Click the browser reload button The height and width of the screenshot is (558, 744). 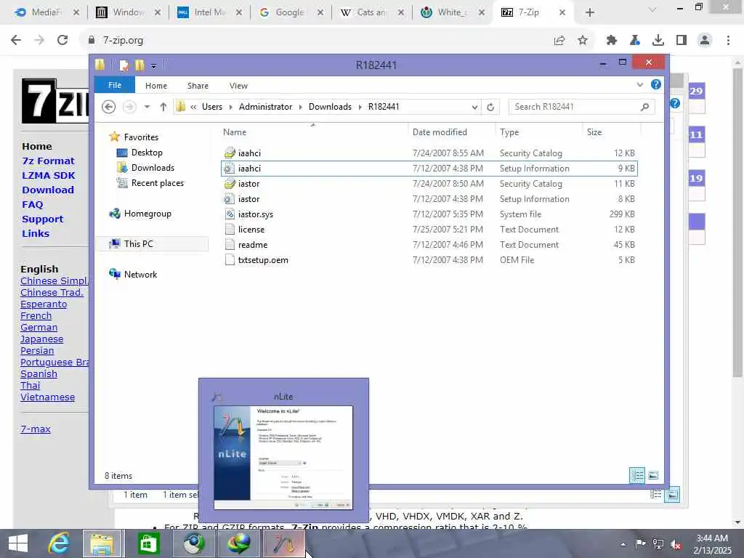click(62, 41)
